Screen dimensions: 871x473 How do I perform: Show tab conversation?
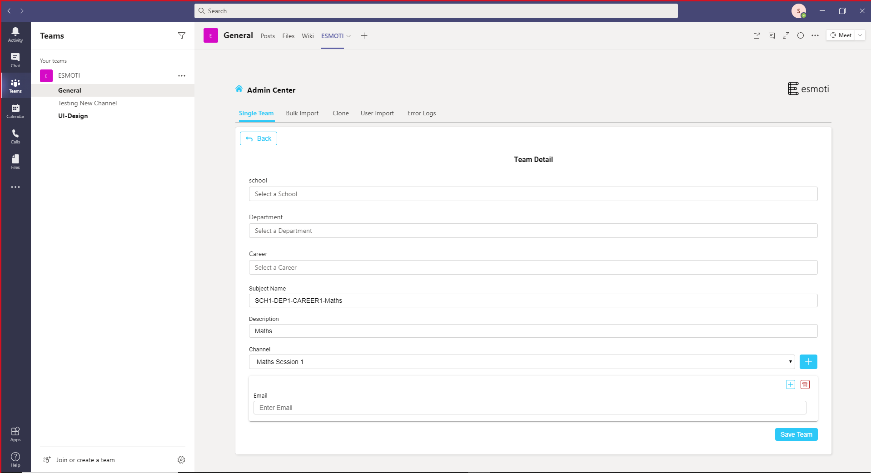(x=771, y=35)
